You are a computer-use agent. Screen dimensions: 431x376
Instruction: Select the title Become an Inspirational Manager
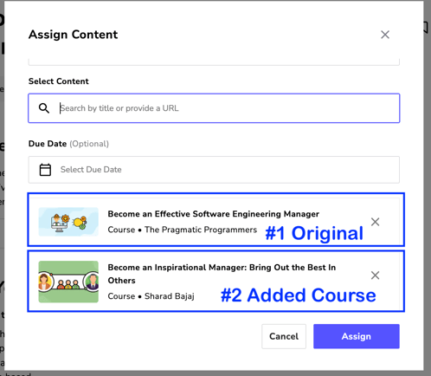point(222,274)
